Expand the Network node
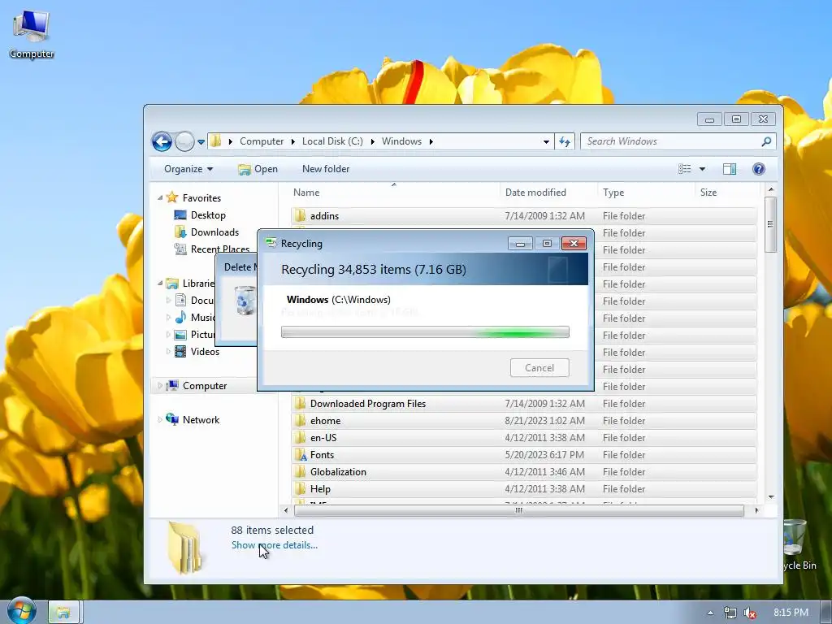The image size is (832, 624). (160, 420)
